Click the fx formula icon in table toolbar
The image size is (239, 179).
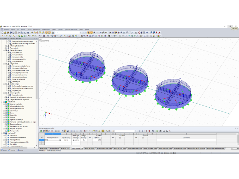(167, 131)
